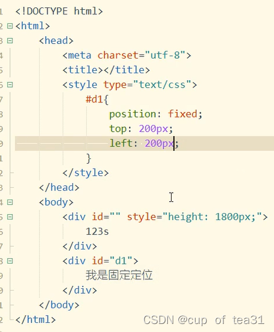
Task: Click the <!DOCTYPE html> line
Action: coord(59,11)
